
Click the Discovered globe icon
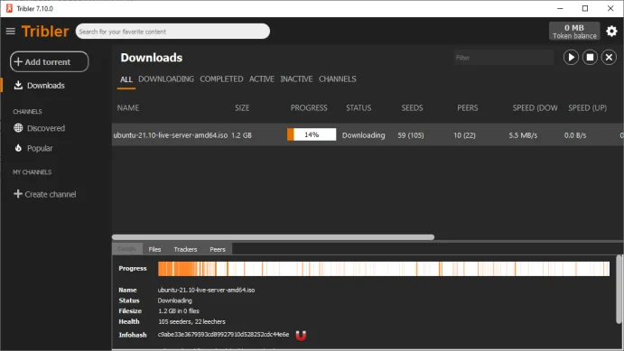[18, 128]
